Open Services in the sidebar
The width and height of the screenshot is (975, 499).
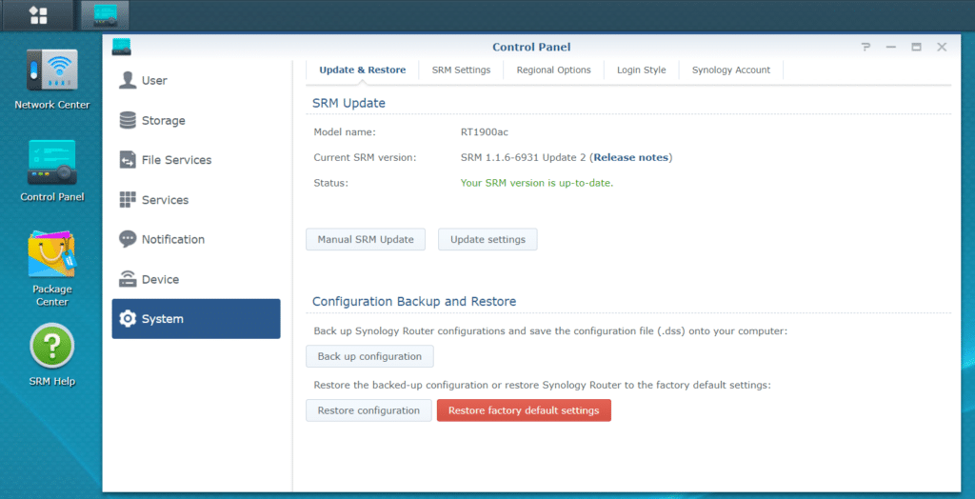196,200
